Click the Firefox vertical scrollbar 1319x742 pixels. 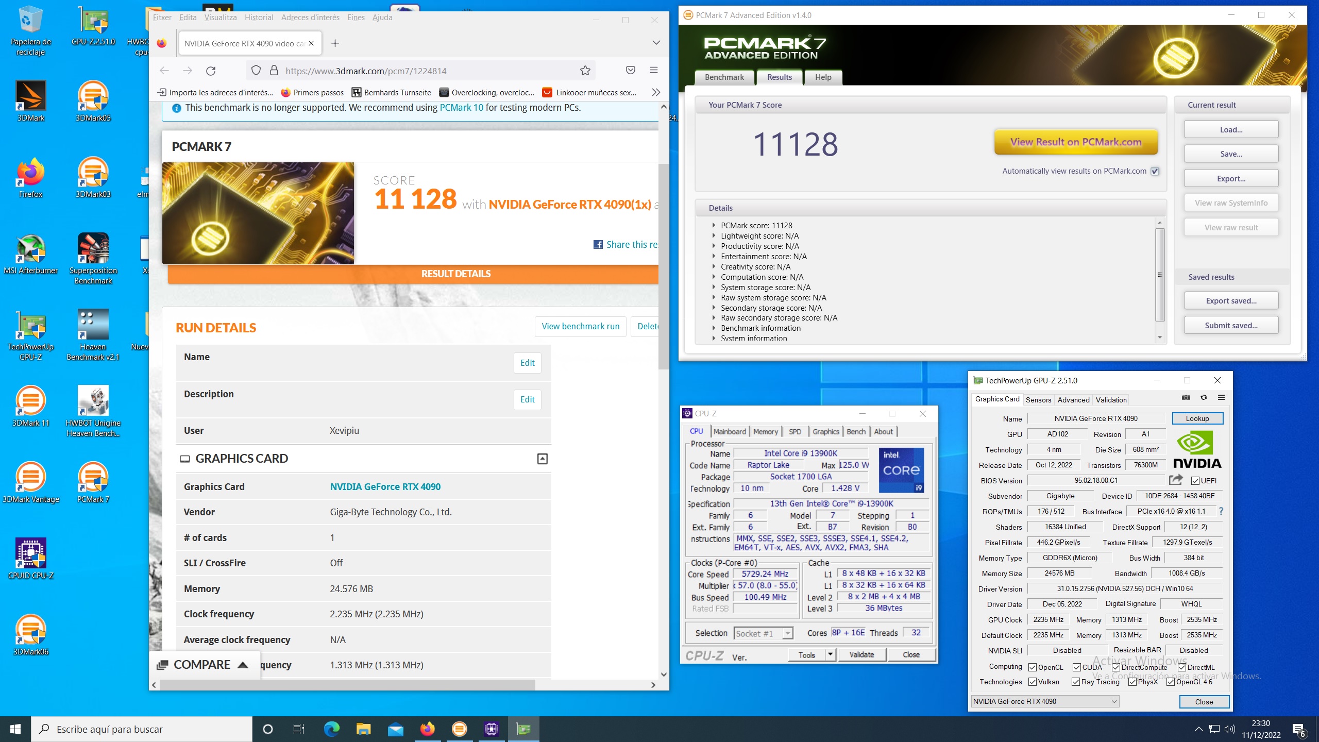click(x=664, y=266)
